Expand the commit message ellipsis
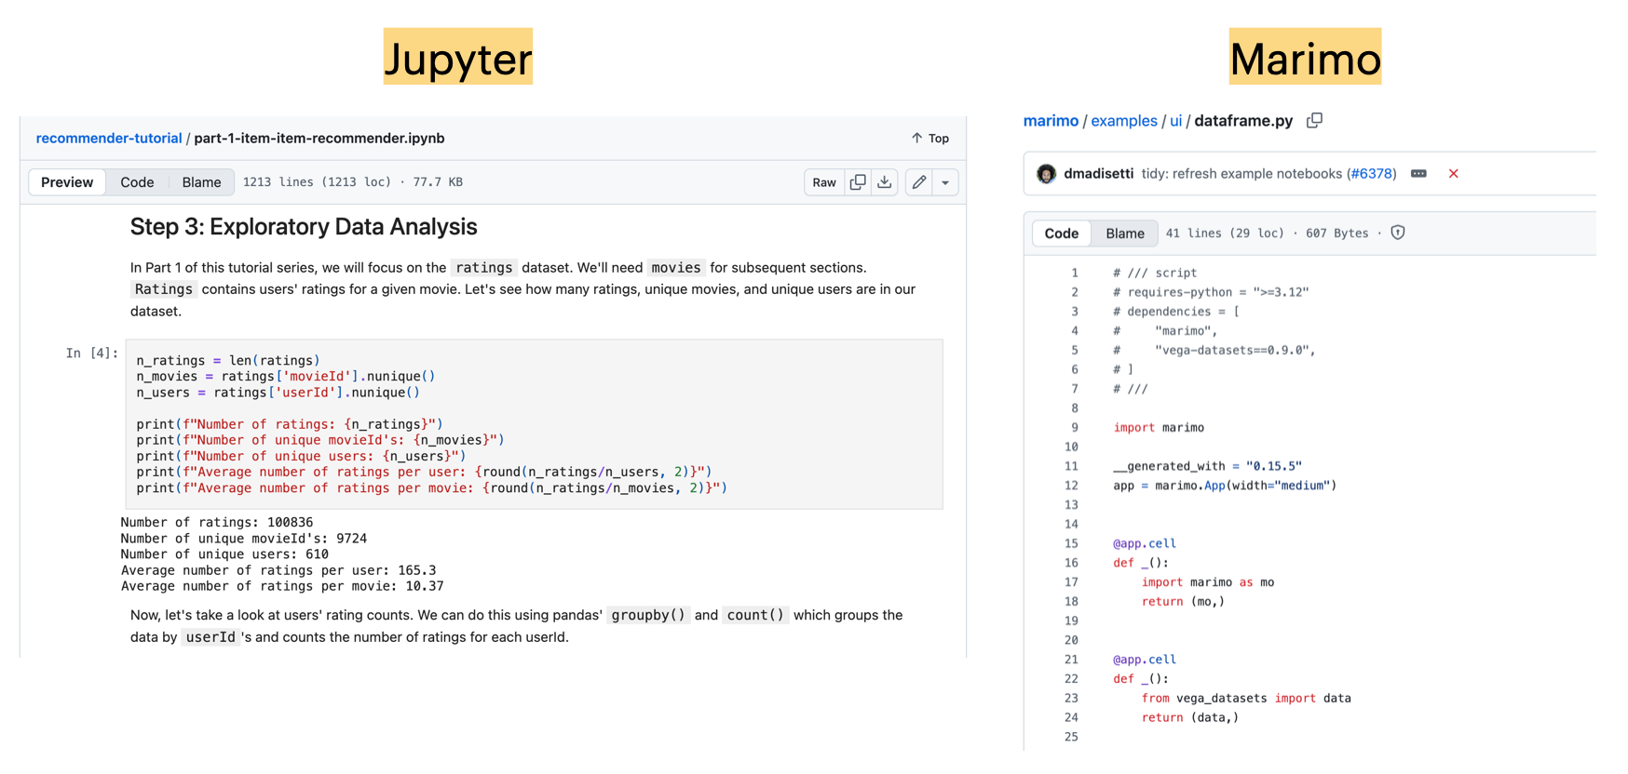The height and width of the screenshot is (774, 1628). pyautogui.click(x=1418, y=174)
